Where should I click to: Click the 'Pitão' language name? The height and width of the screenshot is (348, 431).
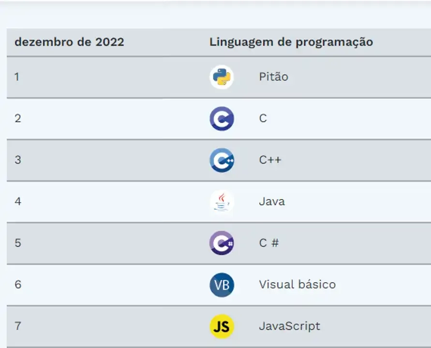273,77
